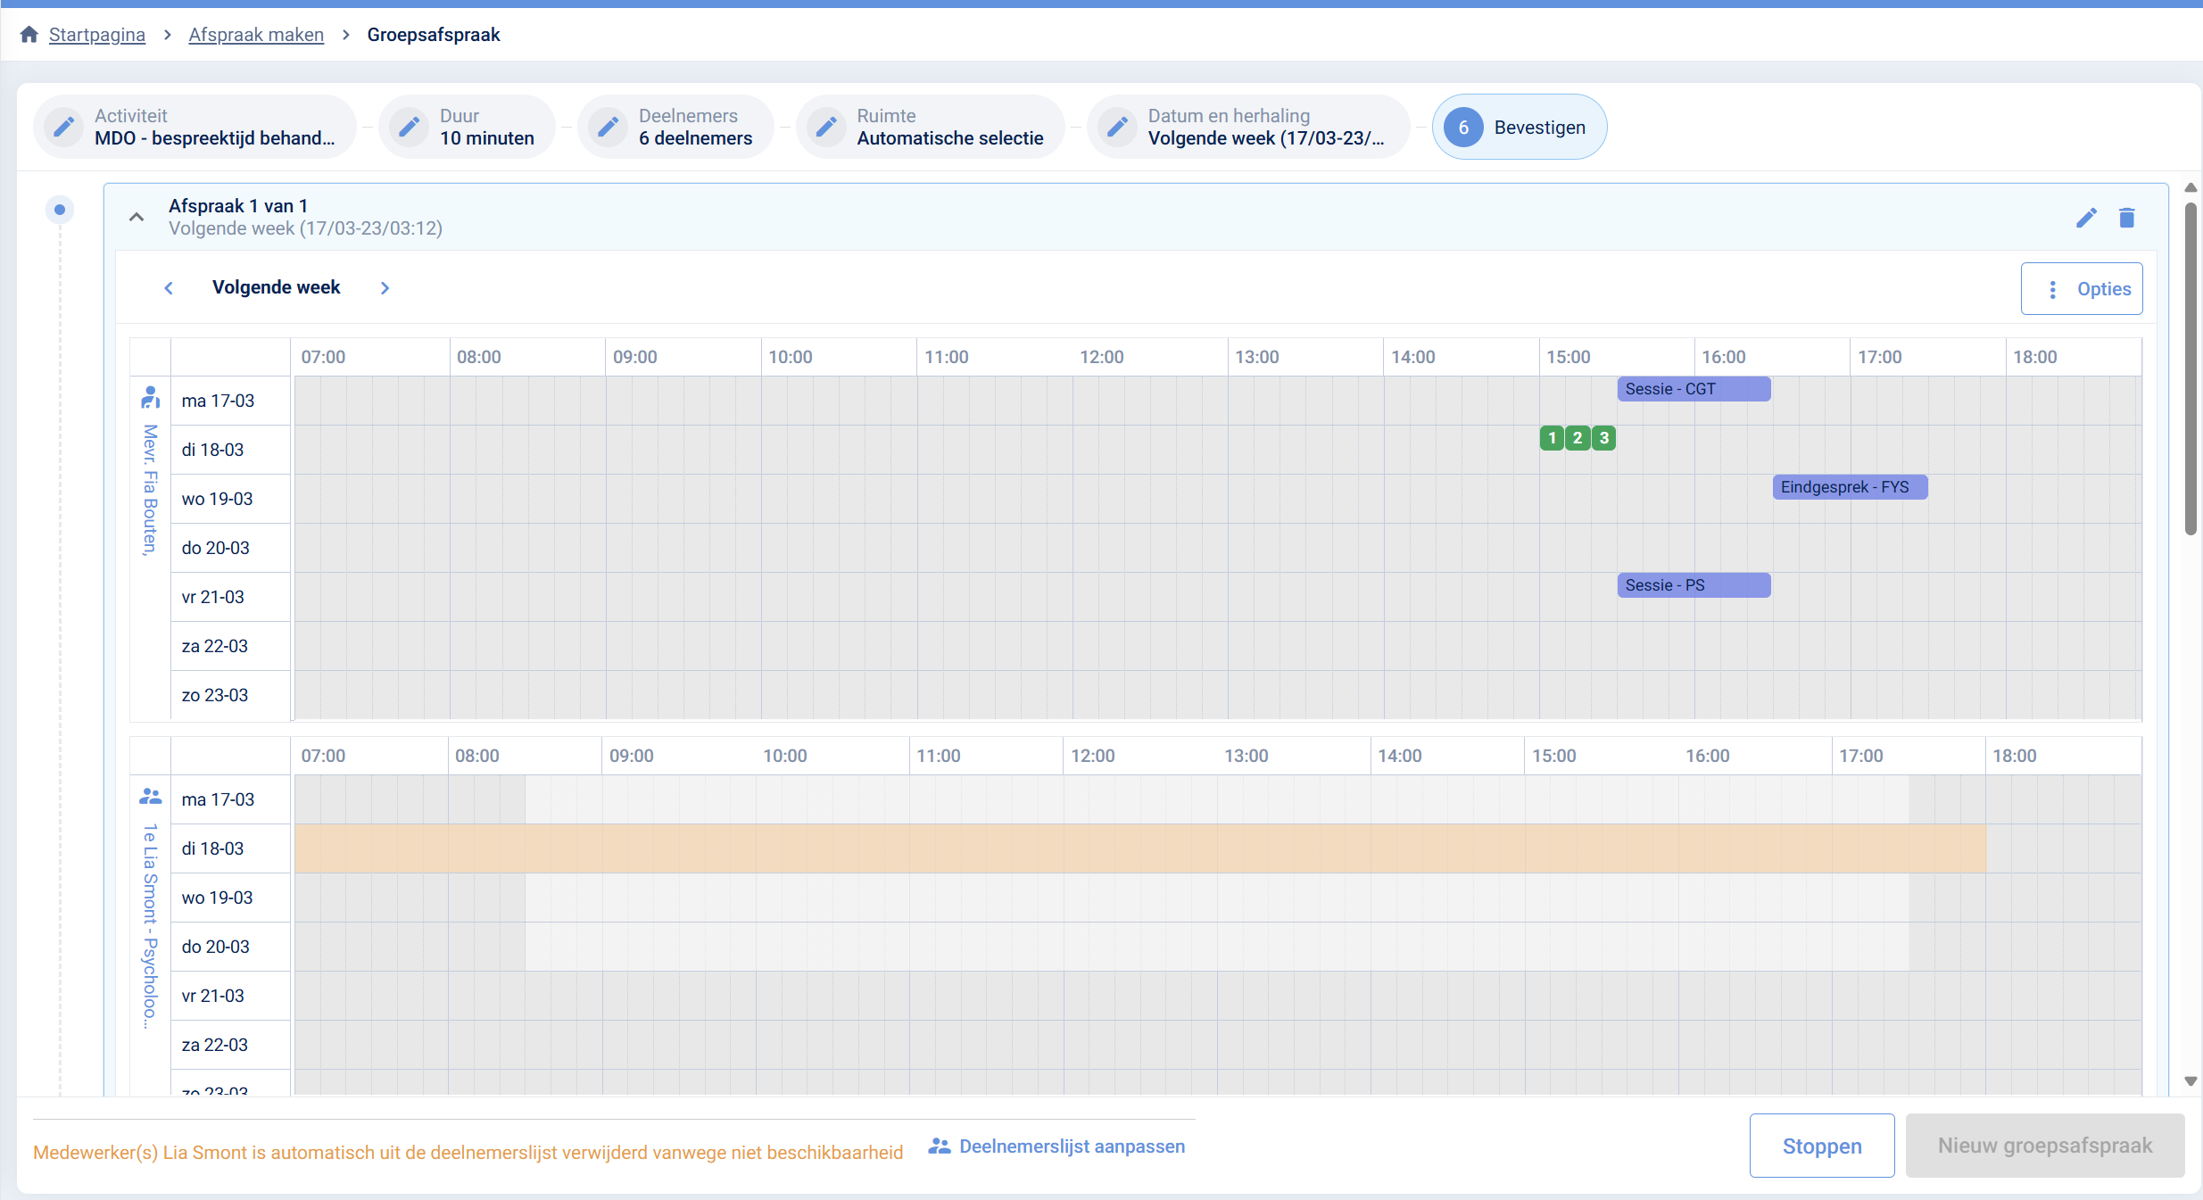Click the edit pencil for Afspraak 1
Image resolution: width=2203 pixels, height=1200 pixels.
(2086, 218)
